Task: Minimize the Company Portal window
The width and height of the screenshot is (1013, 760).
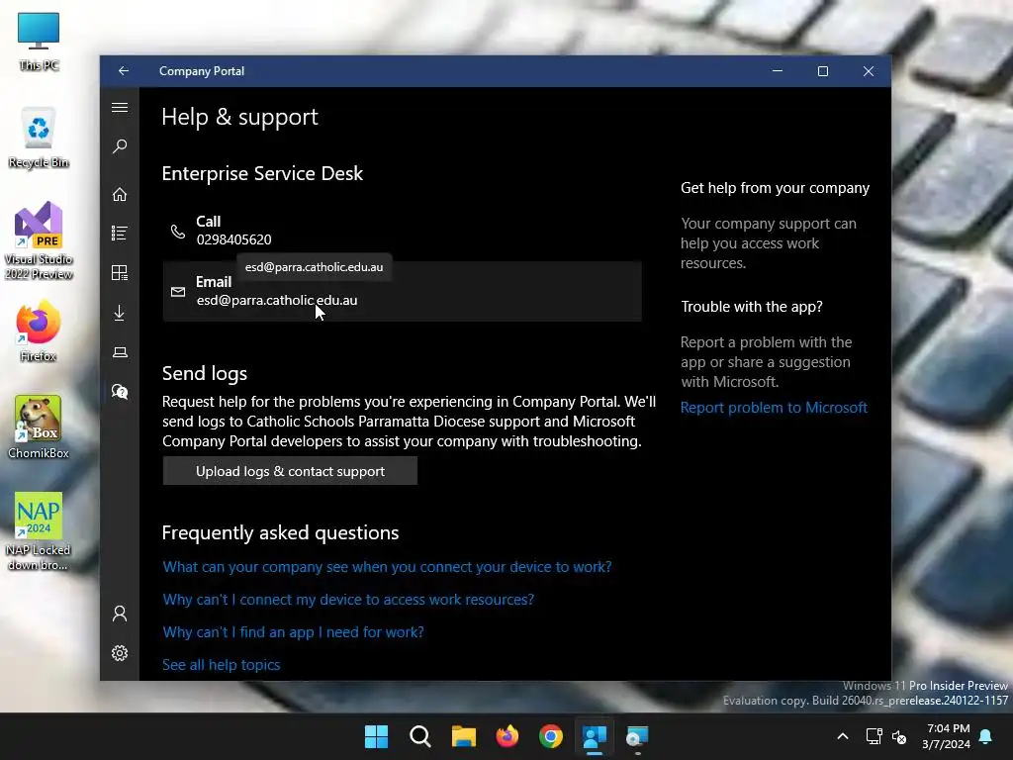Action: click(x=778, y=71)
